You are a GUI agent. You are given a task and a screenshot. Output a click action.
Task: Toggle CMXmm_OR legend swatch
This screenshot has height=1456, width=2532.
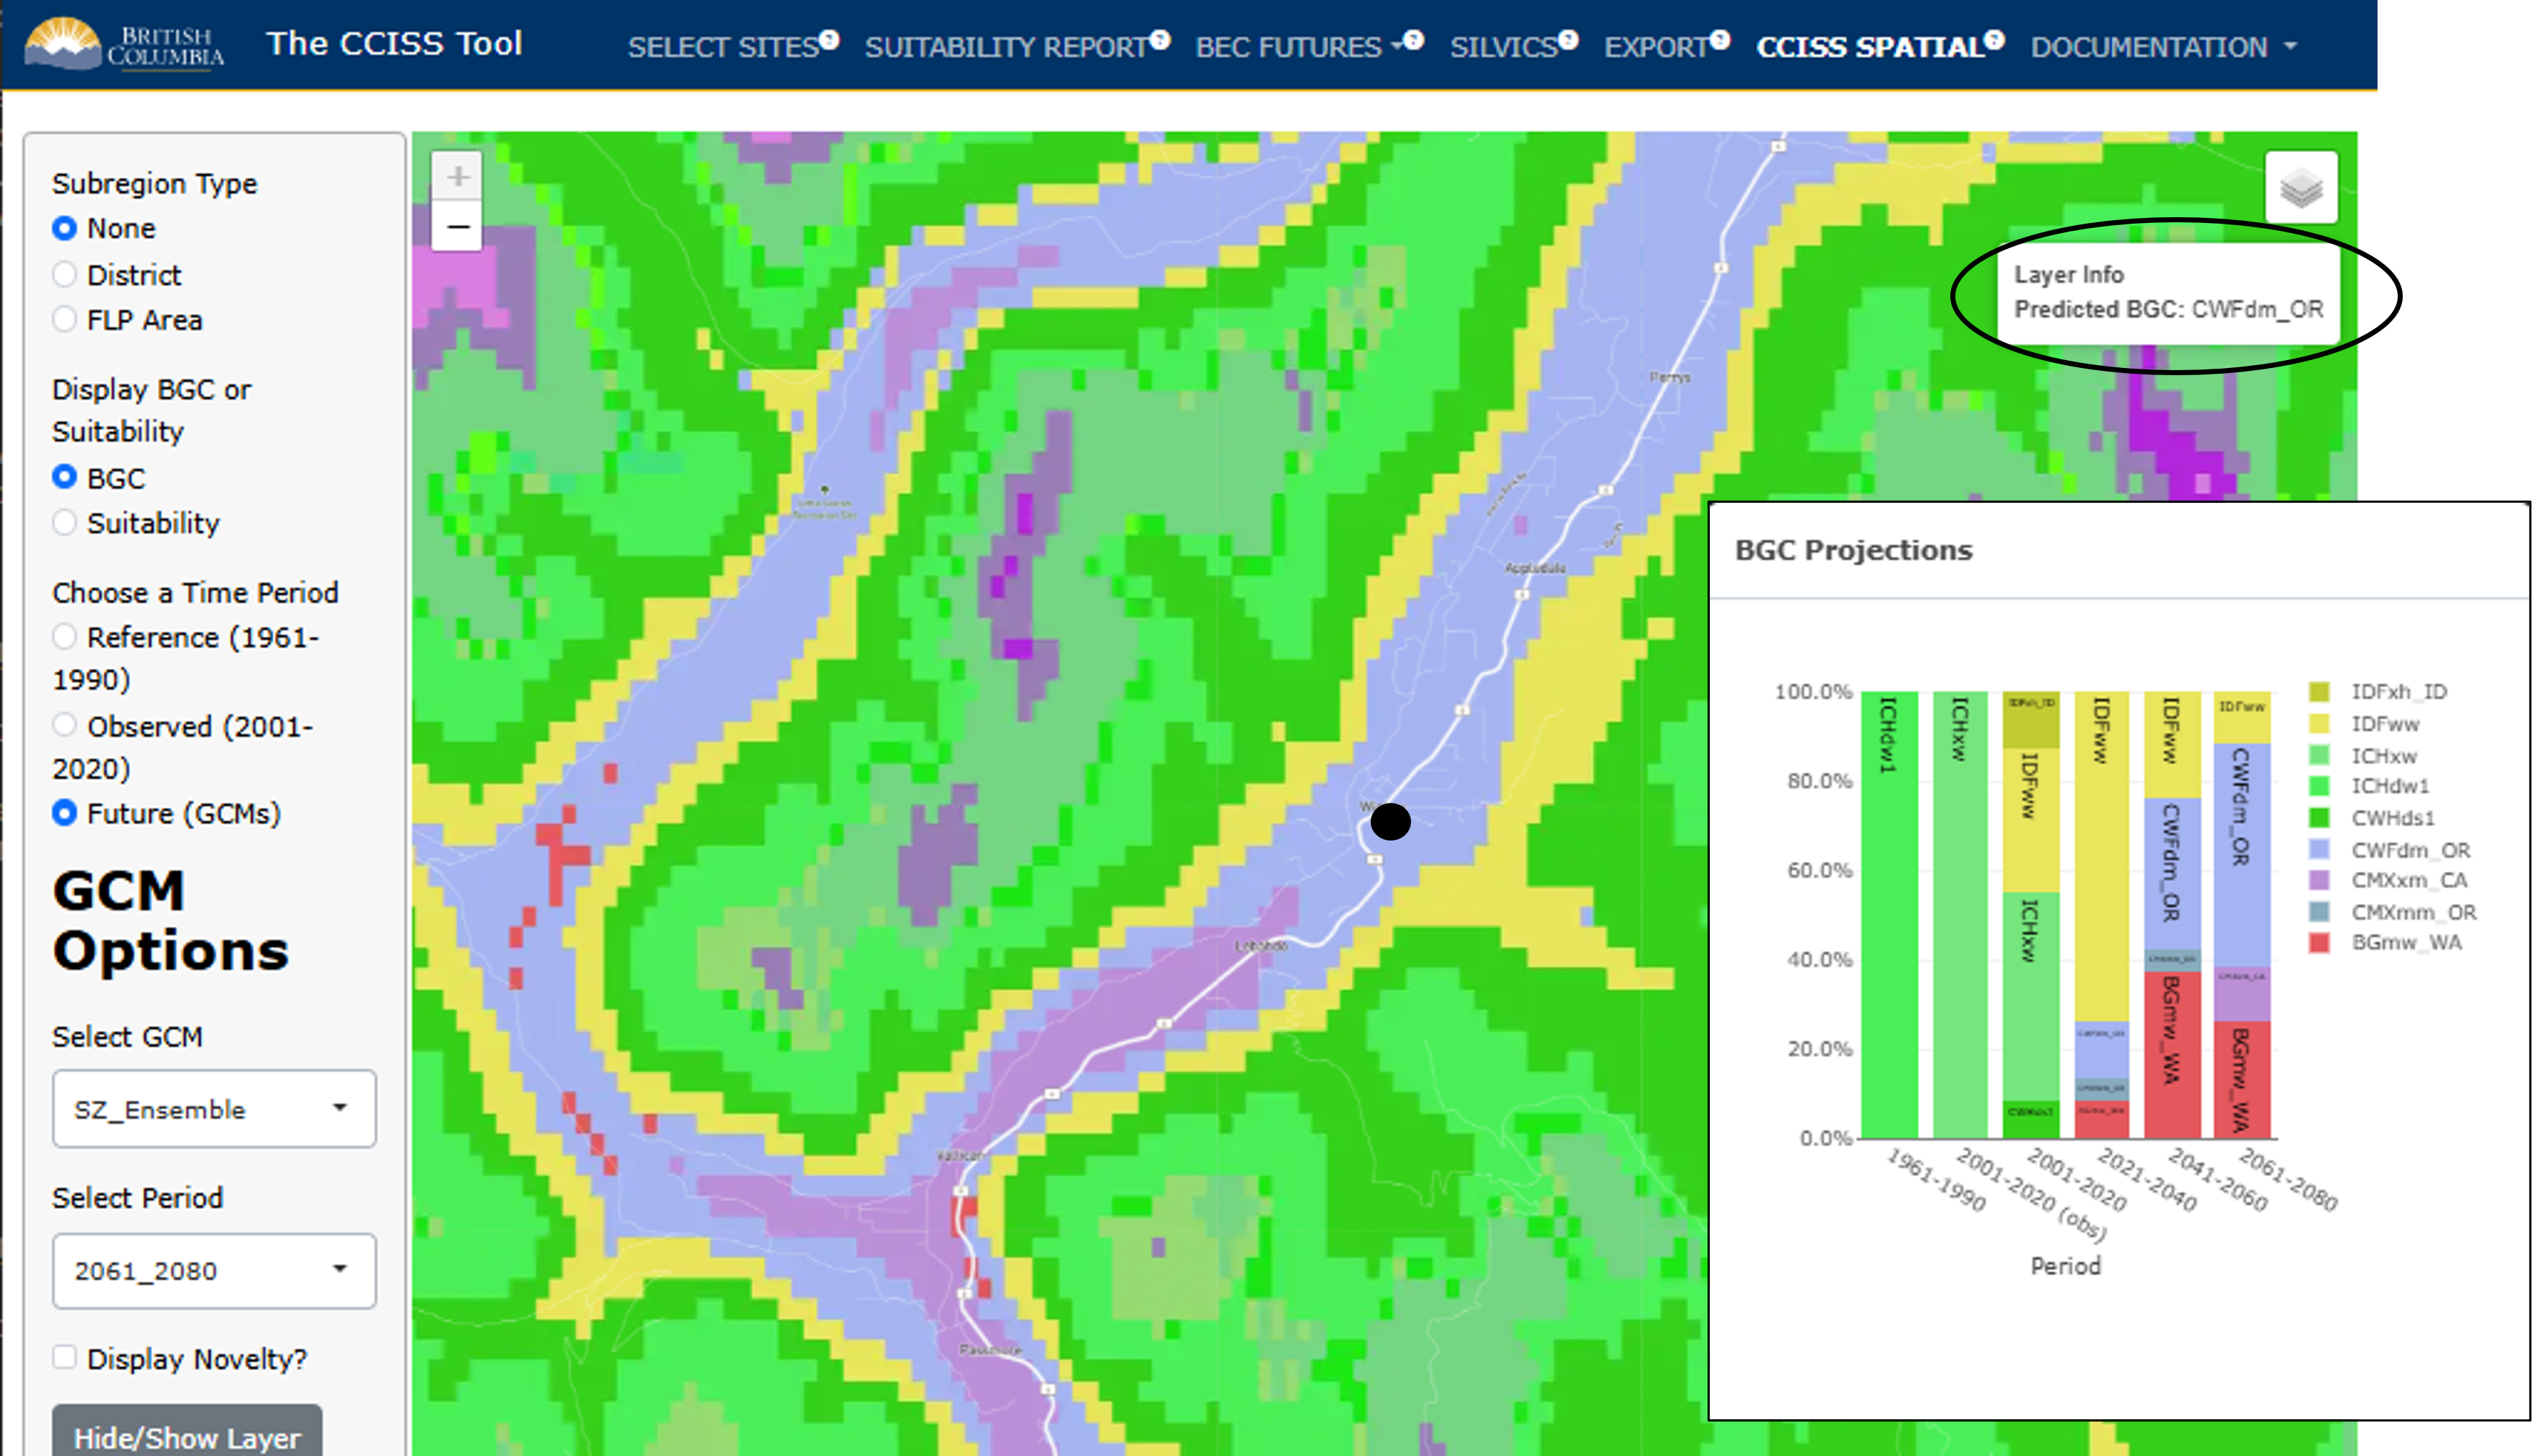coord(2319,911)
